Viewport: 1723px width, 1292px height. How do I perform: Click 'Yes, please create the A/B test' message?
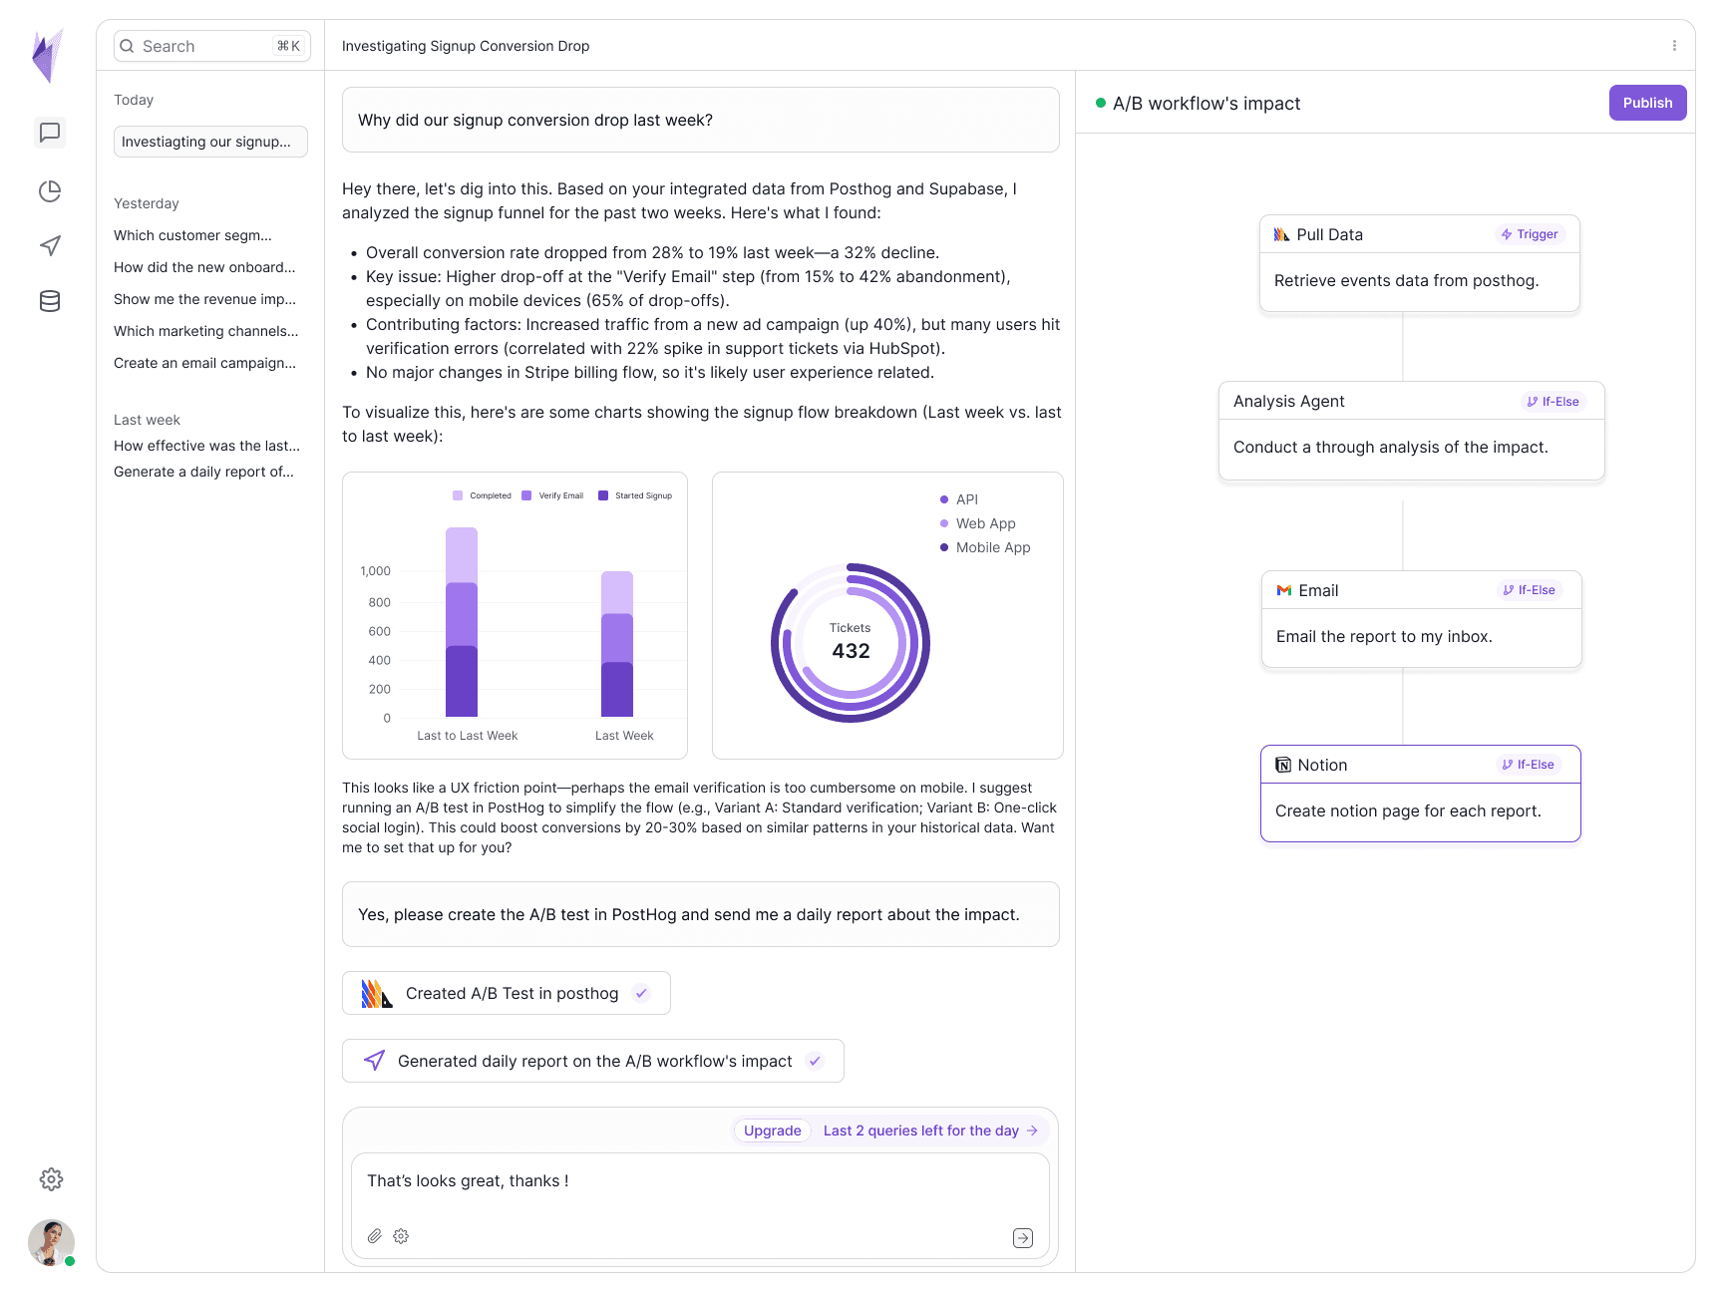coord(701,914)
